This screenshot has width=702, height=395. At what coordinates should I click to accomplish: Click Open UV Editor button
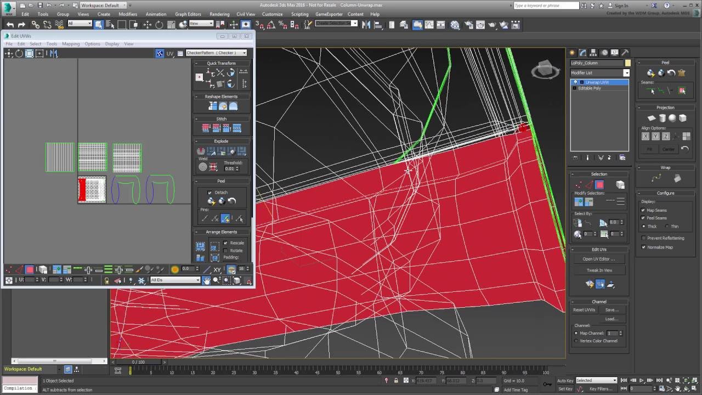tap(599, 259)
